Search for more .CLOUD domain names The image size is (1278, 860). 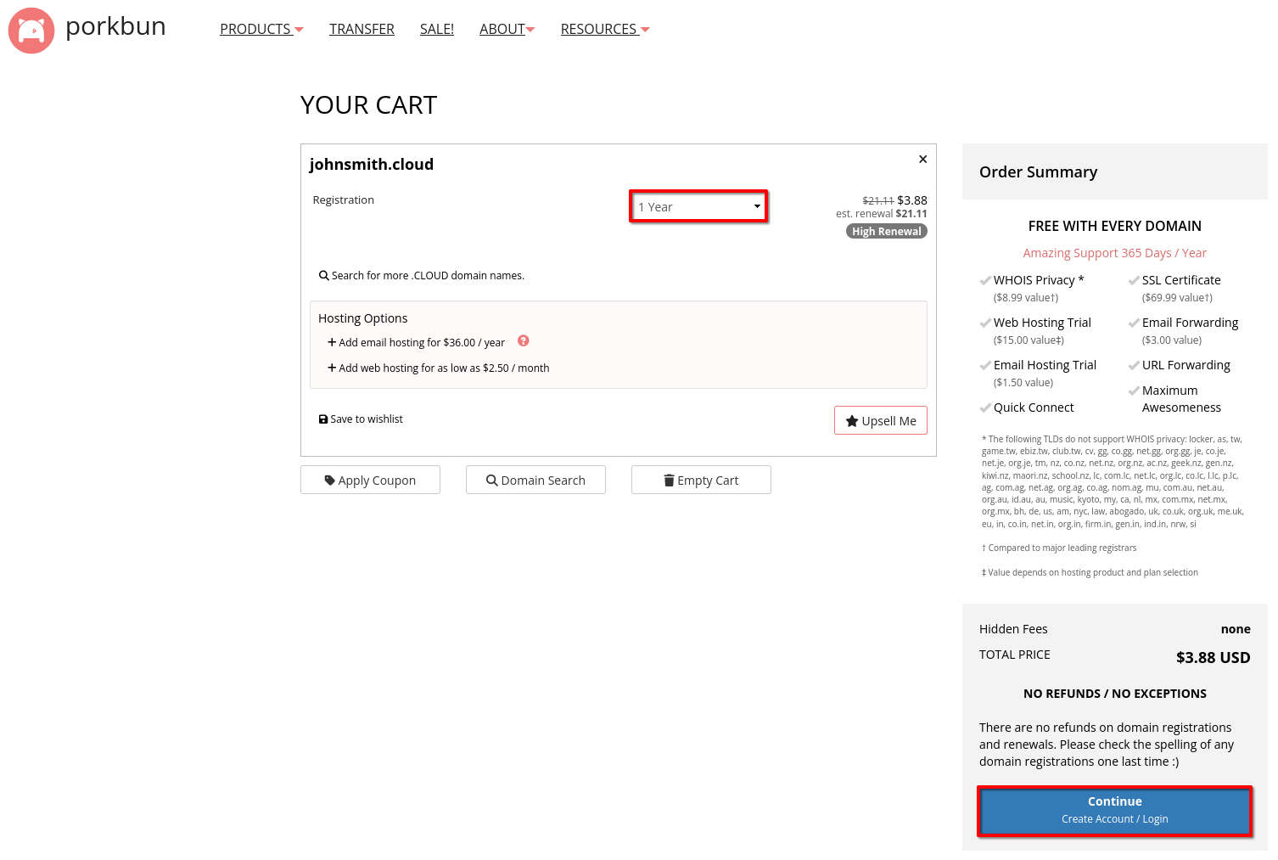pos(422,276)
